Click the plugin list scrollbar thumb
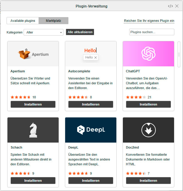The width and height of the screenshot is (183, 191). [179, 54]
